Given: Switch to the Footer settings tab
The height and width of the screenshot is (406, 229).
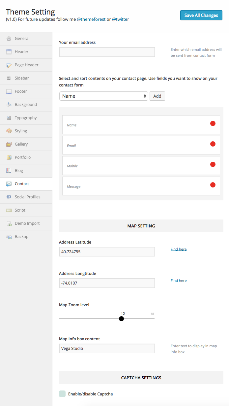Looking at the screenshot, I should [21, 91].
